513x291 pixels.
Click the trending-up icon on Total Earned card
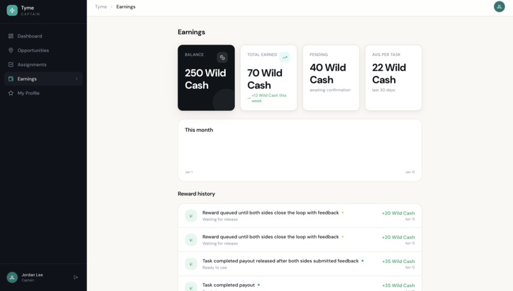click(x=285, y=57)
